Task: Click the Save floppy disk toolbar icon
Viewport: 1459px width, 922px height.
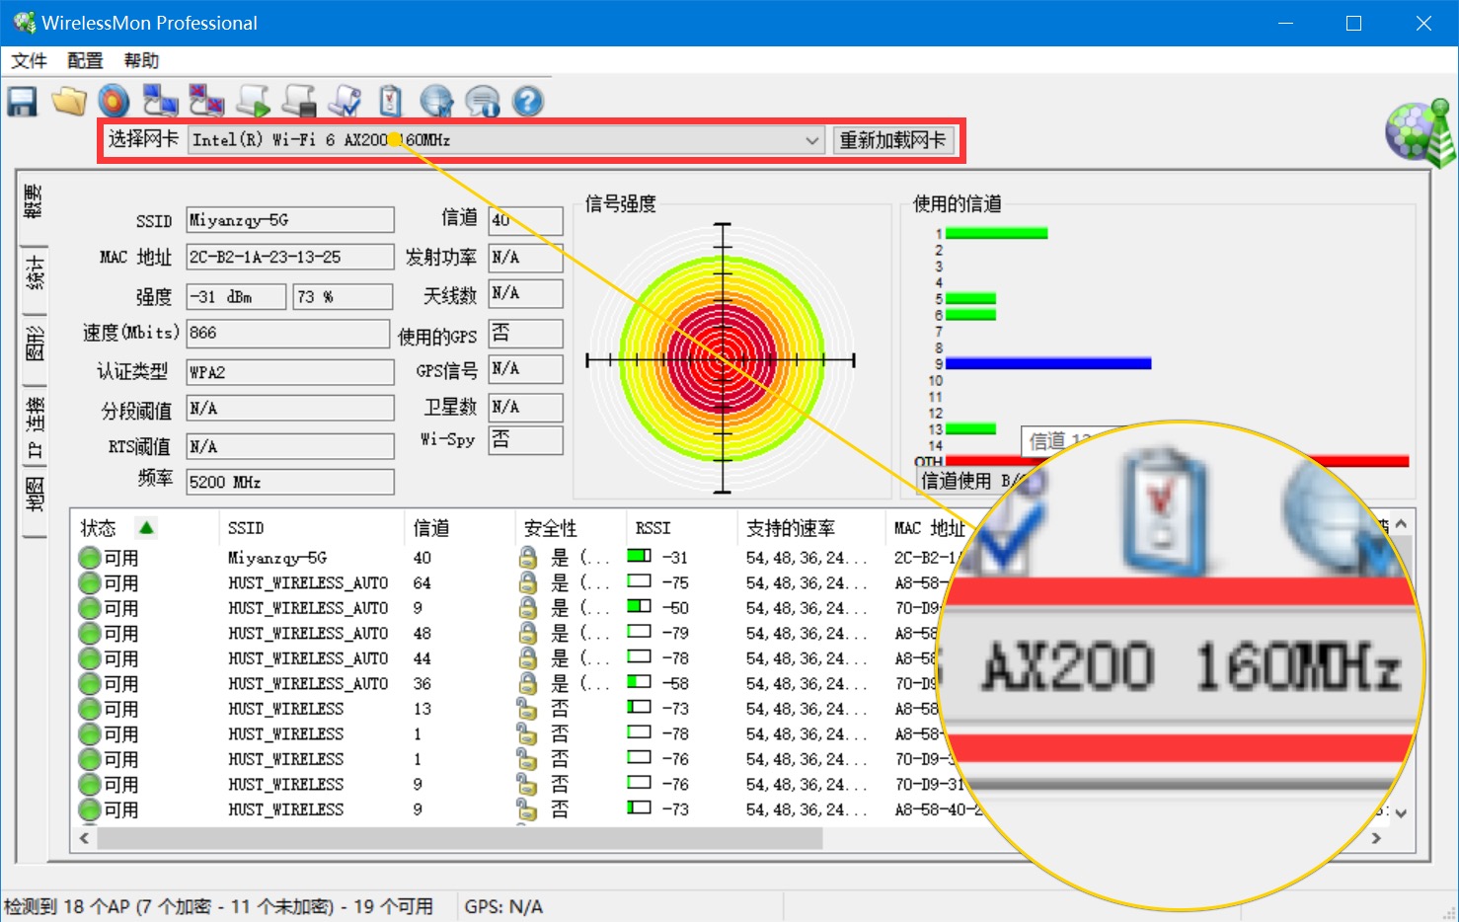Action: [x=22, y=101]
